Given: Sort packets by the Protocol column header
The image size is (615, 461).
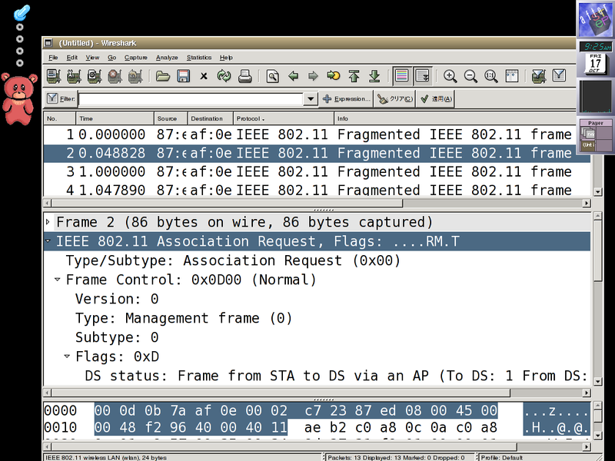Looking at the screenshot, I should tap(284, 118).
